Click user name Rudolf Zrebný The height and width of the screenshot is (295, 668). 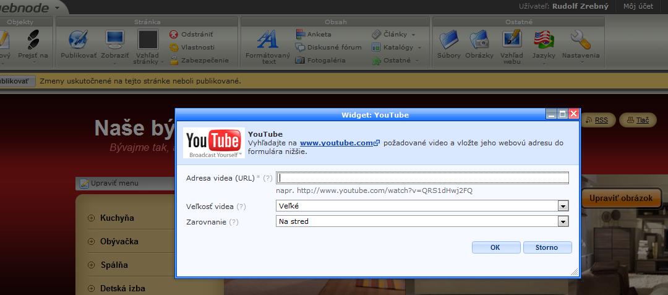[x=580, y=6]
